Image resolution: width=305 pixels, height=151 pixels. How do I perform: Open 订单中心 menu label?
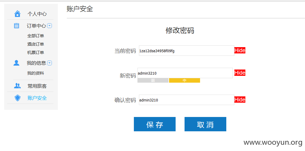pyautogui.click(x=36, y=26)
